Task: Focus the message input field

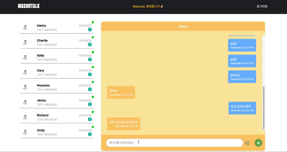Action: pyautogui.click(x=174, y=143)
